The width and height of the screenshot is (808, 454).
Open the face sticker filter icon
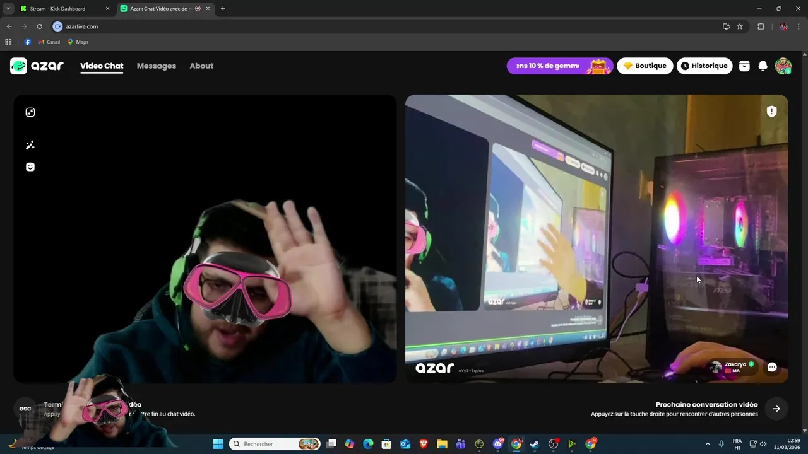tap(30, 166)
